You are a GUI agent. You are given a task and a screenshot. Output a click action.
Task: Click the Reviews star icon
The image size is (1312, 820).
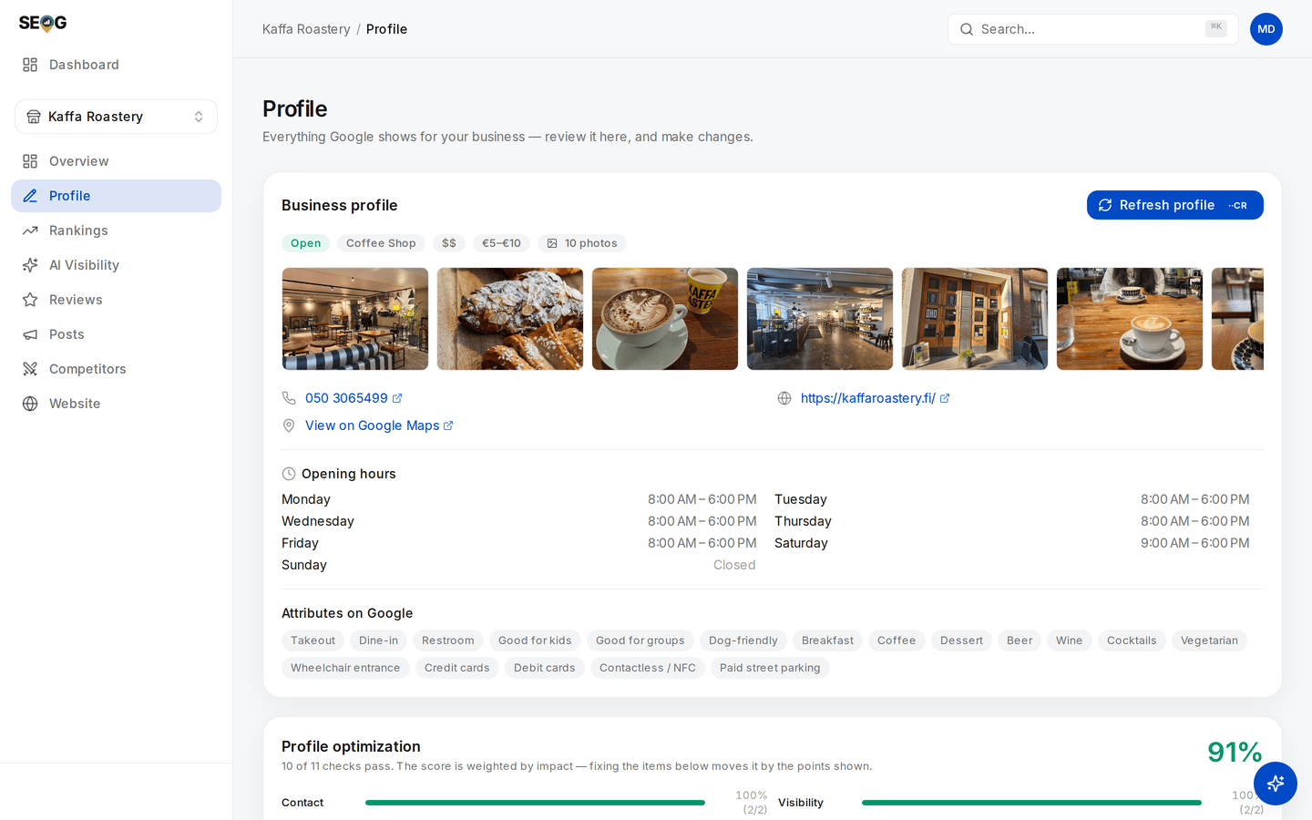(30, 300)
